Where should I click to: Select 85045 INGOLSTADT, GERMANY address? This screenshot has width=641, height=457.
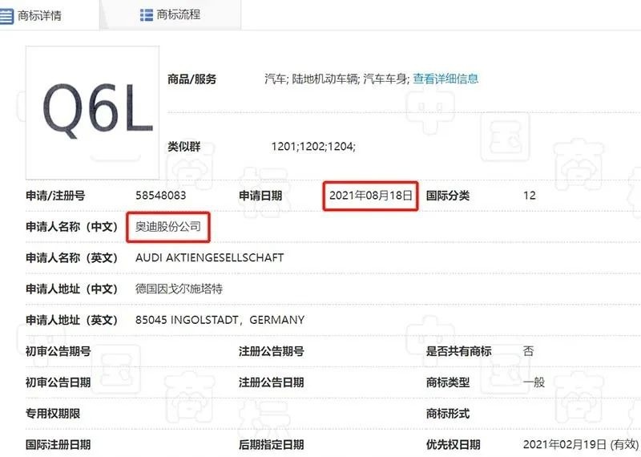[220, 320]
